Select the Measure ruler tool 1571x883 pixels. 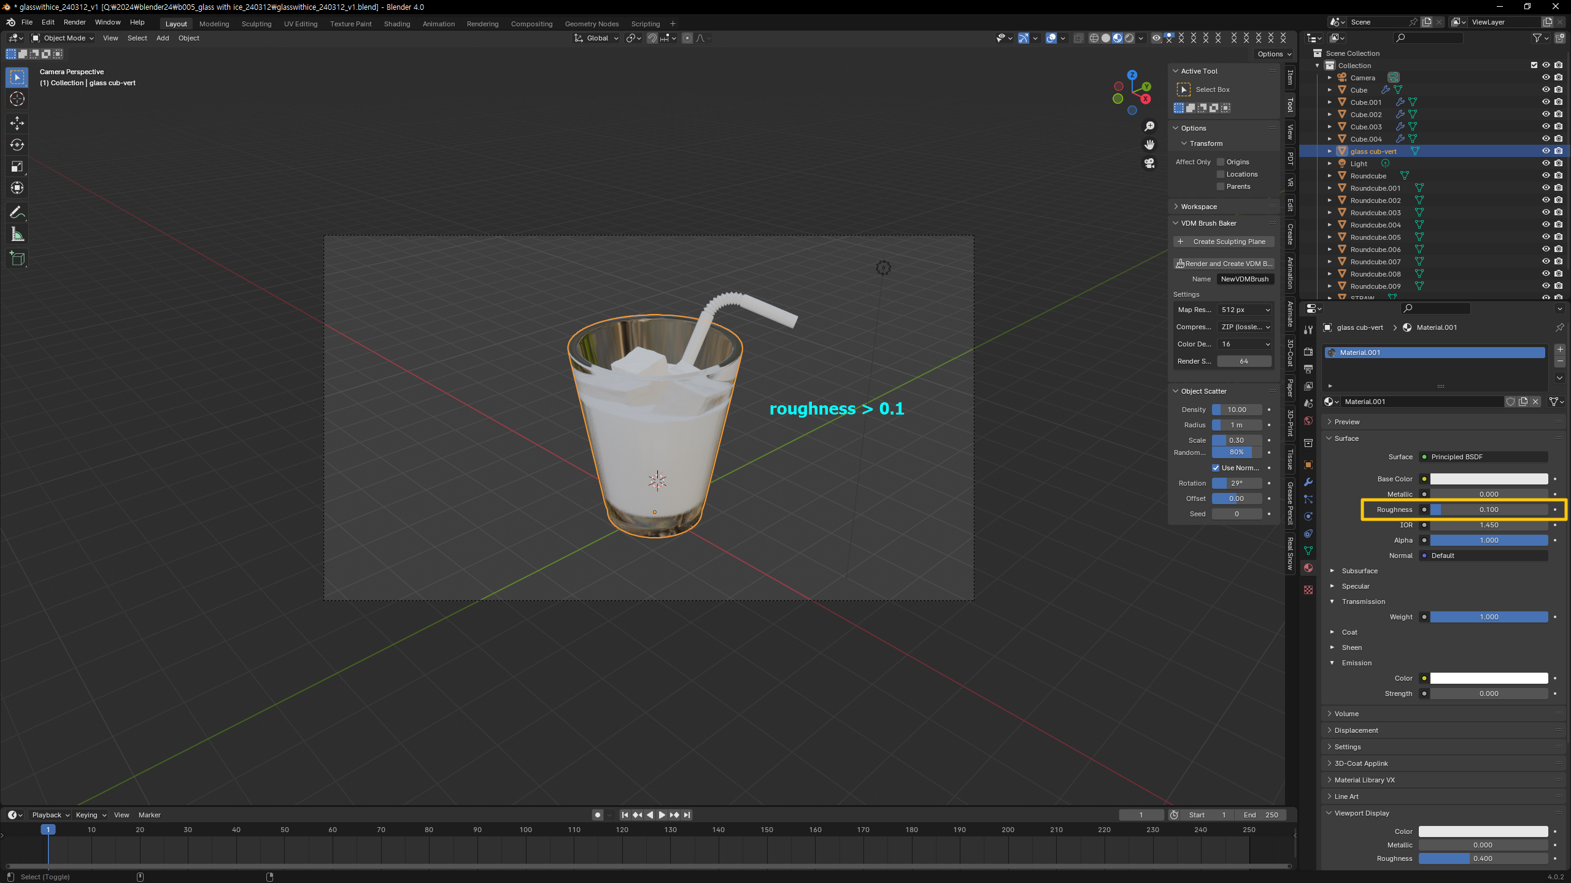[17, 234]
